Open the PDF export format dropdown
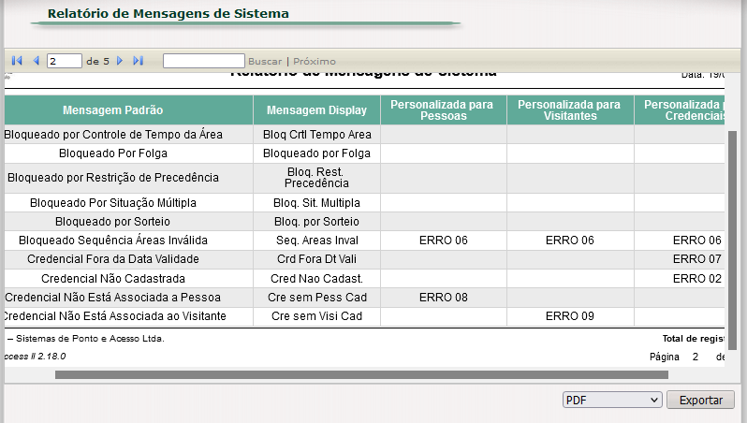 pyautogui.click(x=612, y=401)
